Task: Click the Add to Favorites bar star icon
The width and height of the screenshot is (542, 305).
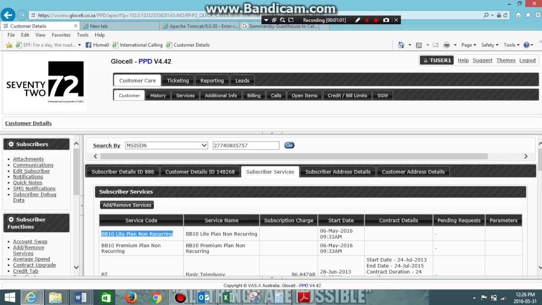Action: click(9, 45)
